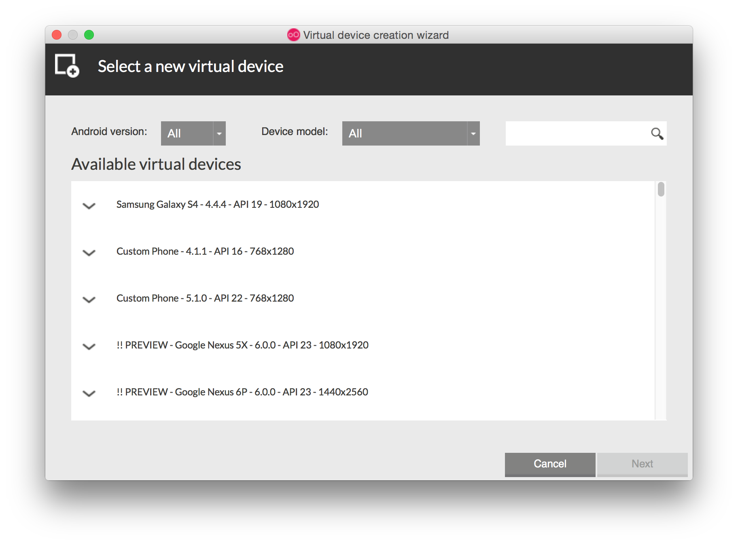Expand Custom Phone 4.1.1 API 16 chevron
The height and width of the screenshot is (545, 738).
(x=89, y=253)
